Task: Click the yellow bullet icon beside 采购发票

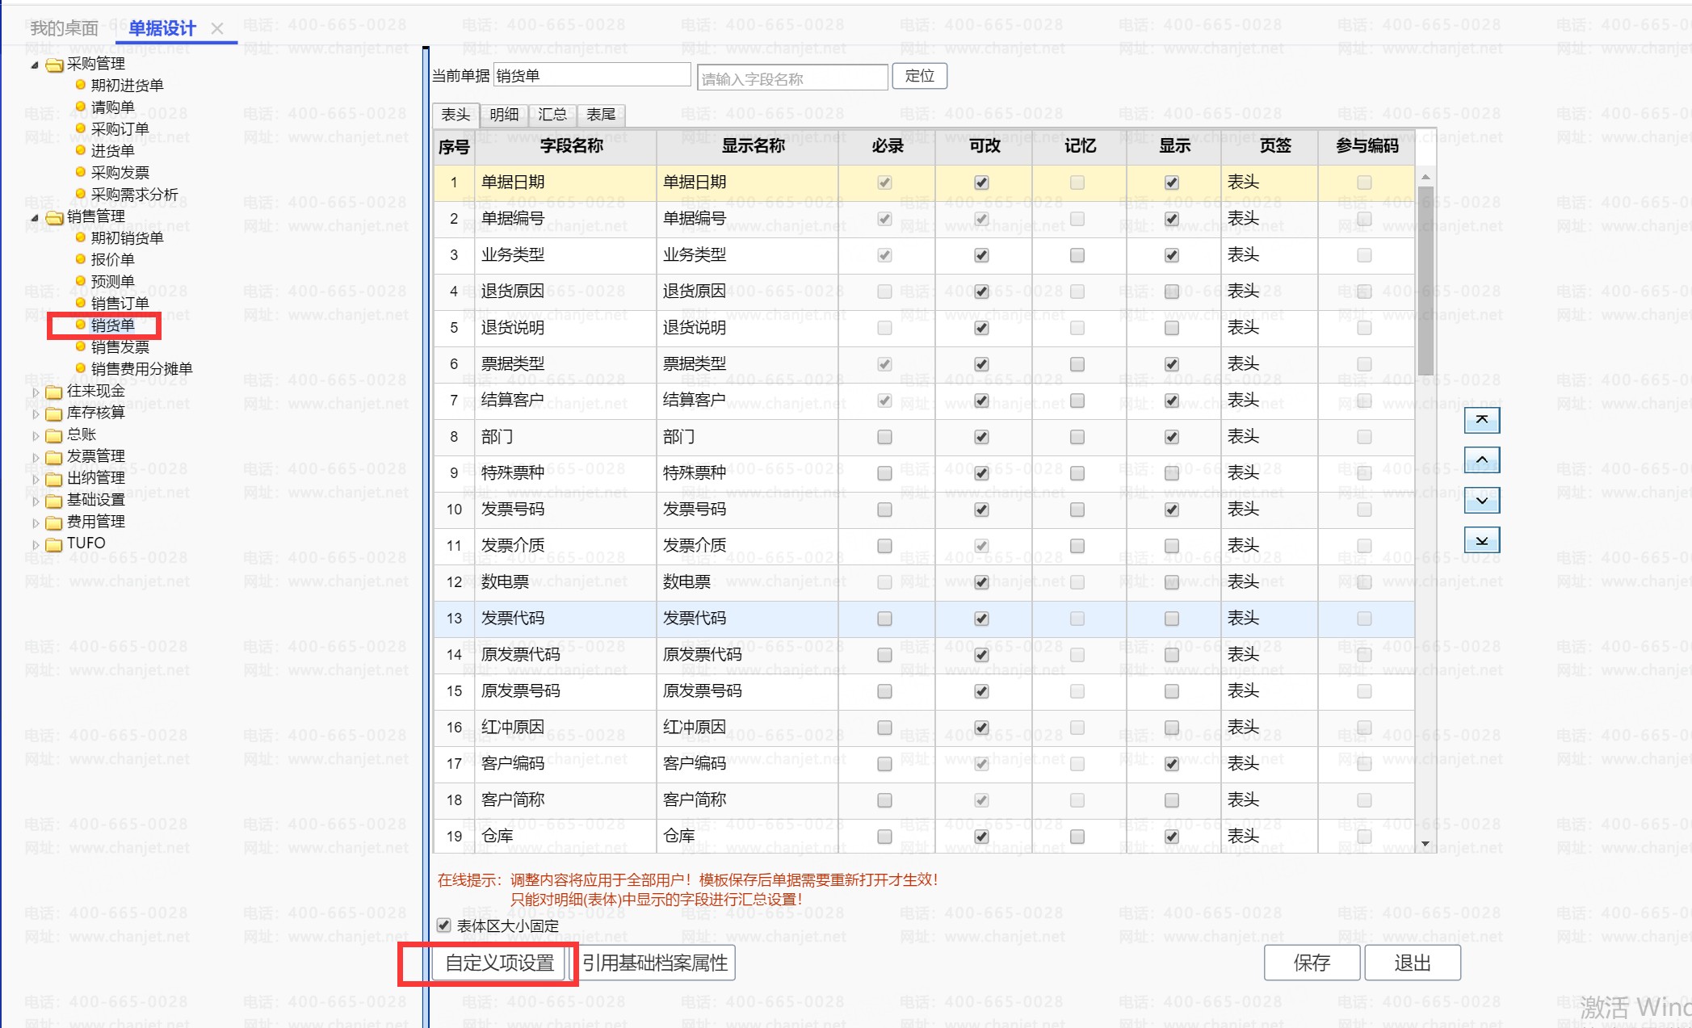Action: (x=80, y=172)
